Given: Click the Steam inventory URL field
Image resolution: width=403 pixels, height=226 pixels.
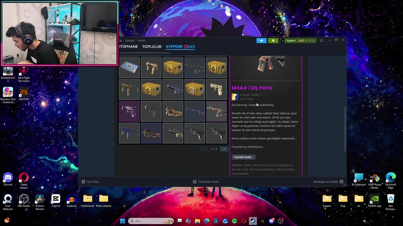Looking at the screenshot, I should coord(145,53).
